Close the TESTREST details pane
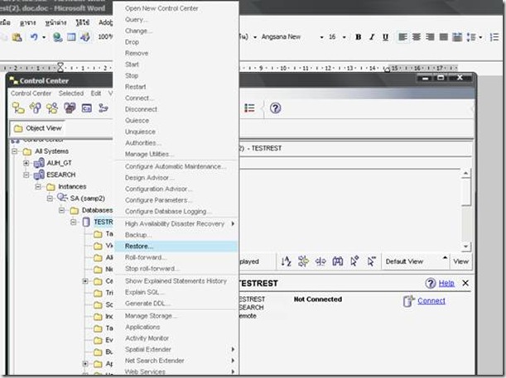Viewport: 506px width, 378px height. click(x=465, y=283)
